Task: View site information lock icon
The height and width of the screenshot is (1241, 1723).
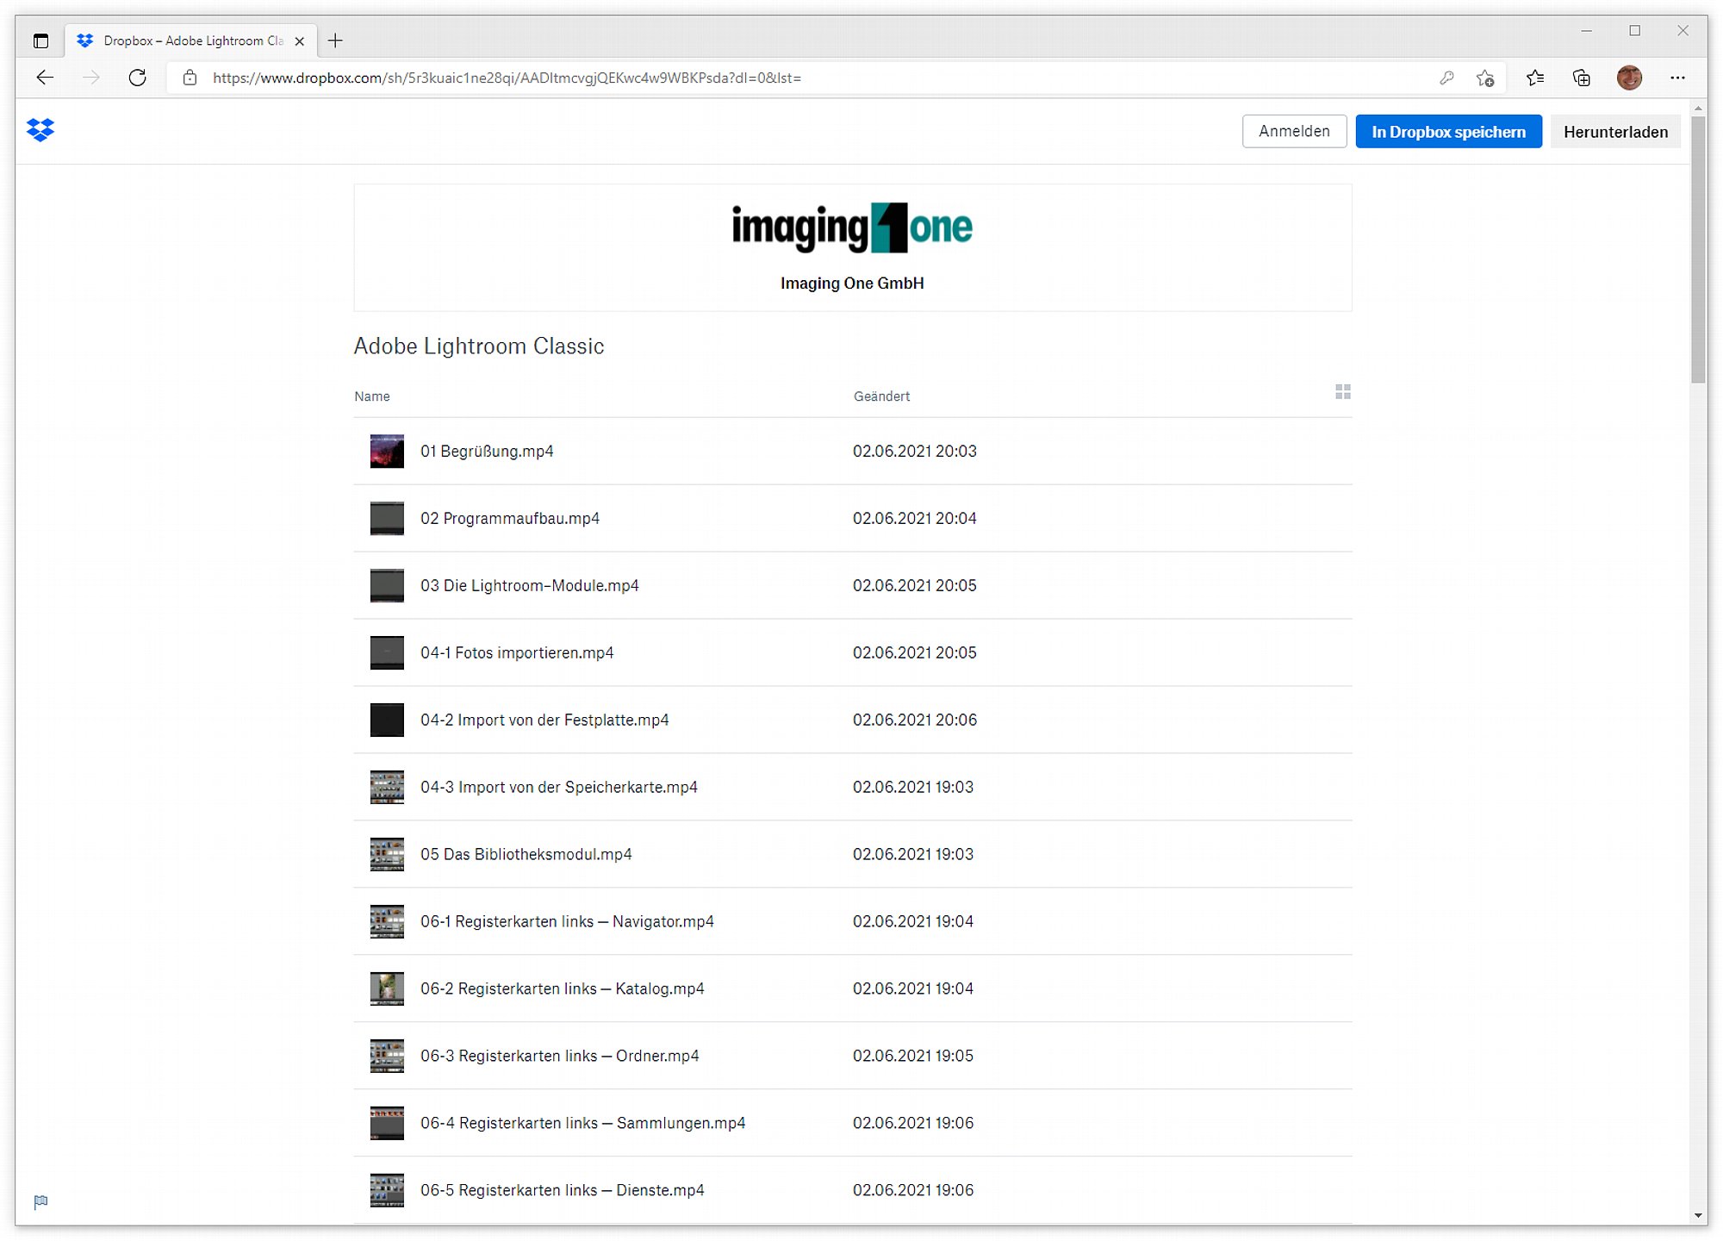Action: click(190, 78)
